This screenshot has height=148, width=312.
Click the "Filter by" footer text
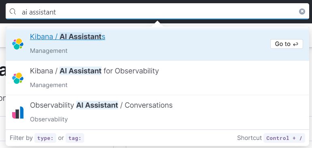21,138
